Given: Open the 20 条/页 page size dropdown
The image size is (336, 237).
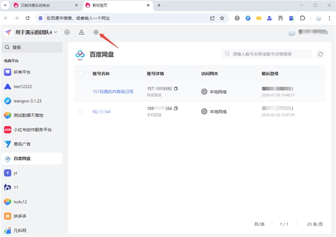Looking at the screenshot, I should click(314, 225).
